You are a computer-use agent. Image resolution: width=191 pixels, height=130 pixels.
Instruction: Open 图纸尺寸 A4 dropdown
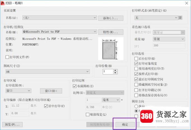click(48, 71)
